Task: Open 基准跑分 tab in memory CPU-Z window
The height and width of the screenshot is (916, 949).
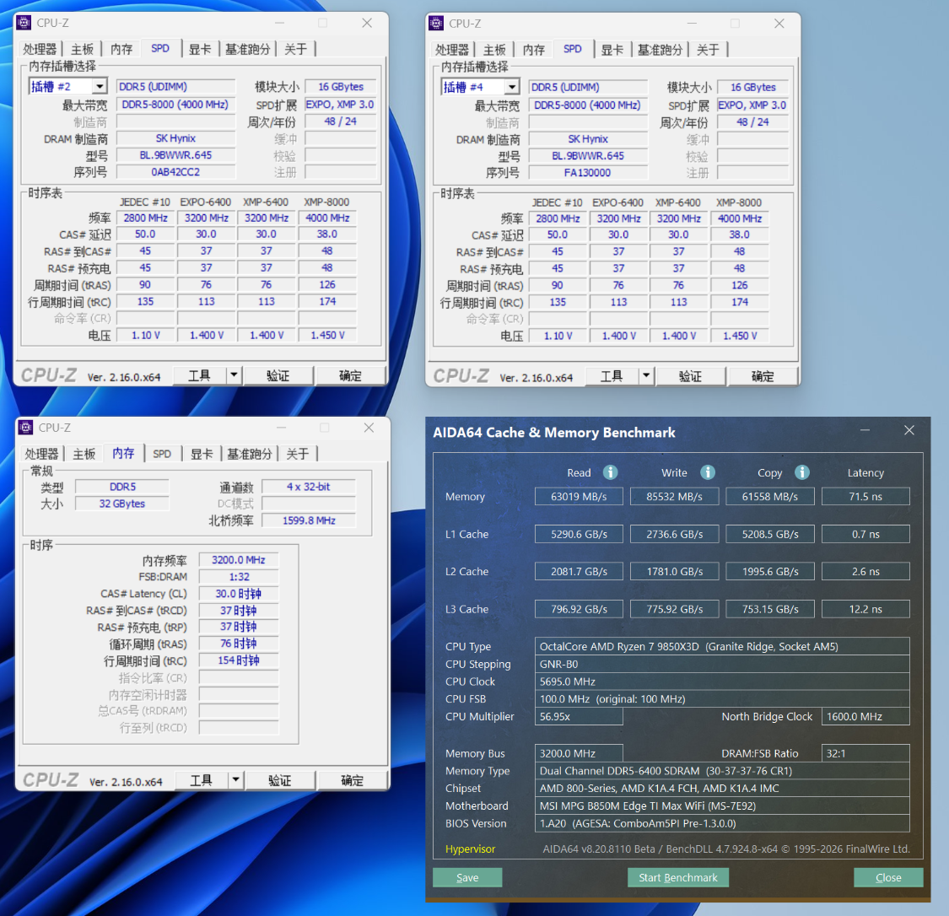Action: (250, 454)
